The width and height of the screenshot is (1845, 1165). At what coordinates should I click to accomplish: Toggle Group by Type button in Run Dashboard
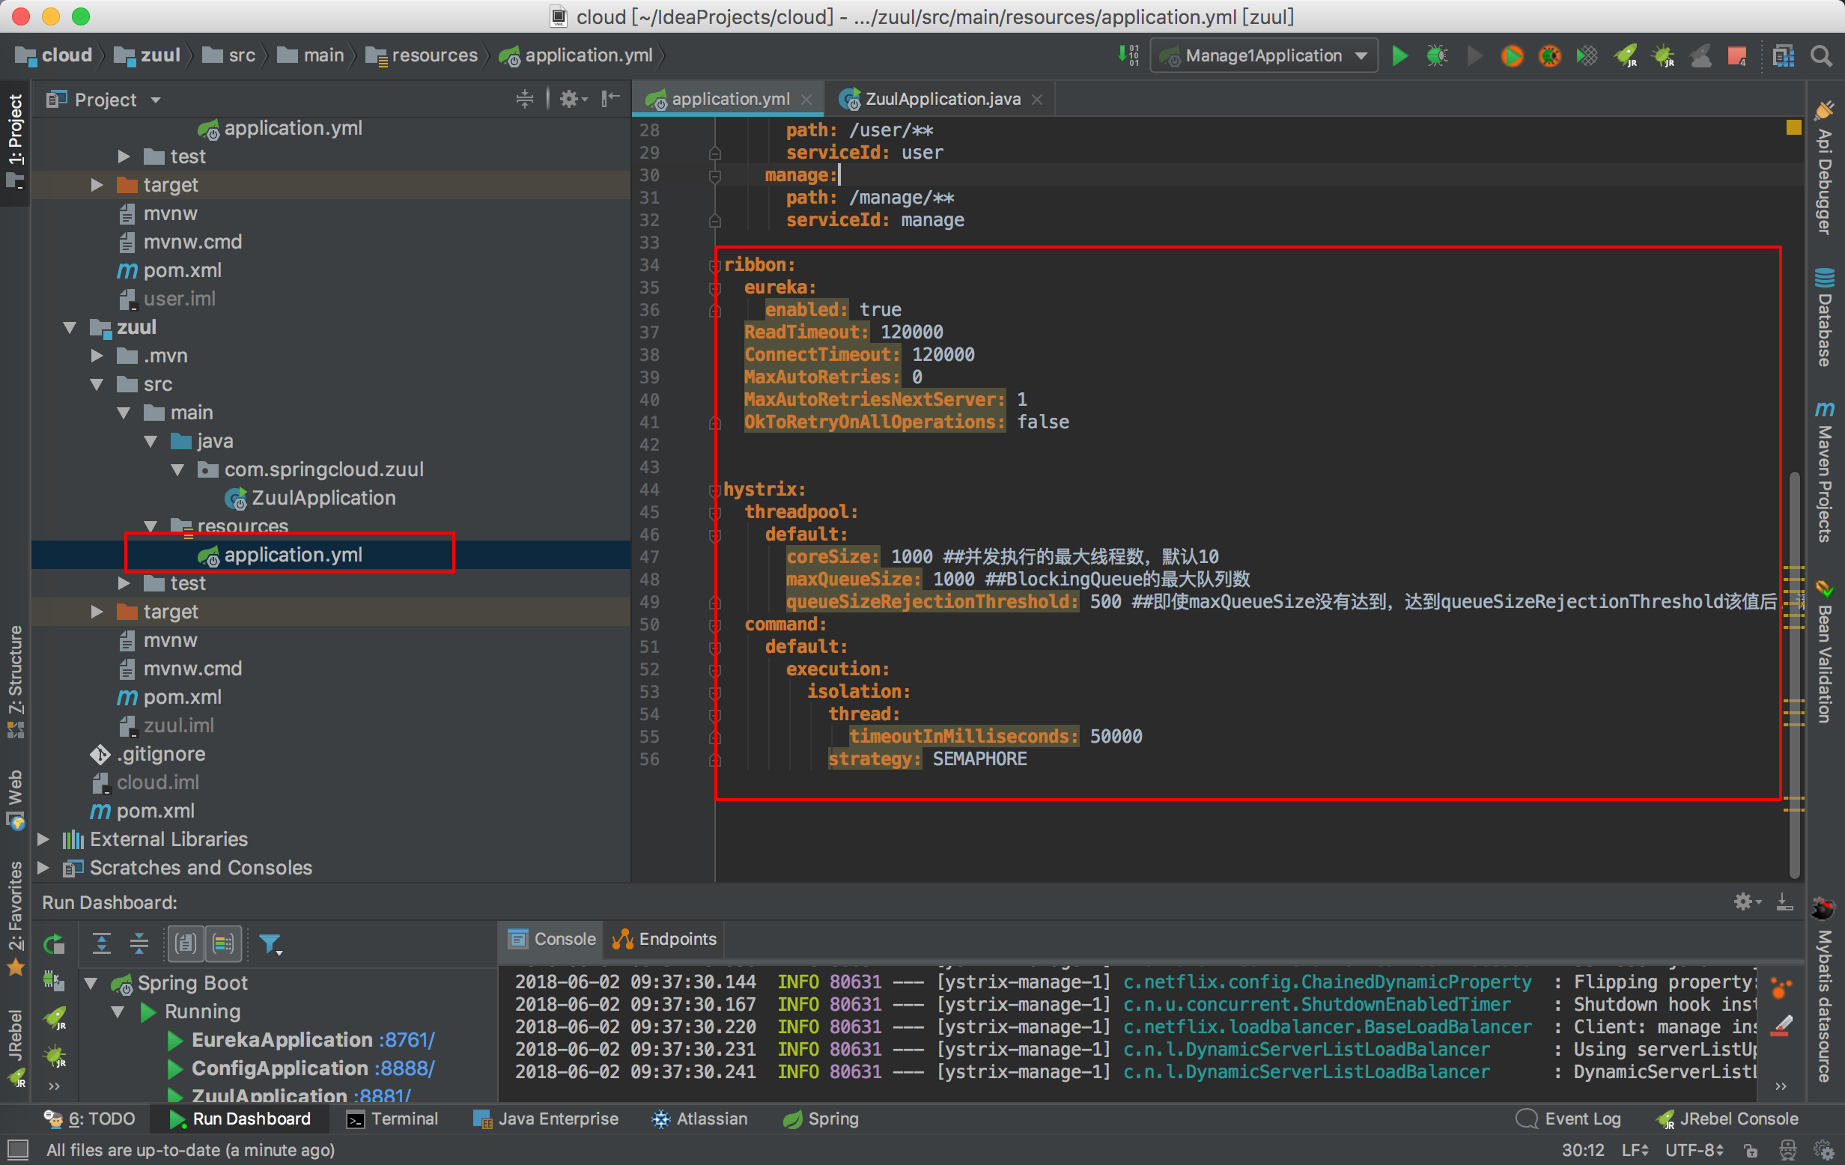click(x=186, y=943)
